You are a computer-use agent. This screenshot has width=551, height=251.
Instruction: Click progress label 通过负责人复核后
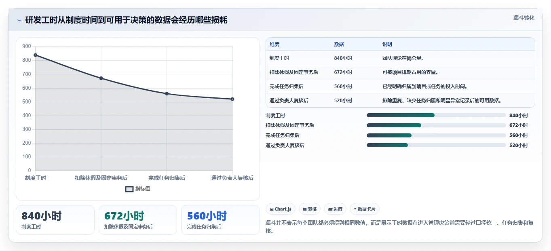pos(285,146)
